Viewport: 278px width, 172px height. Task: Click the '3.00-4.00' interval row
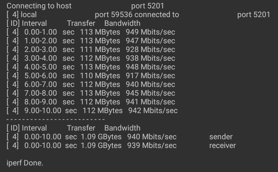click(x=41, y=58)
